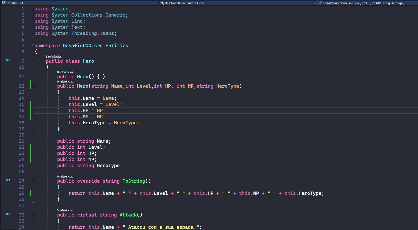This screenshot has width=418, height=230.
Task: Click the override margin icon beside line 27
Action: [x=8, y=180]
